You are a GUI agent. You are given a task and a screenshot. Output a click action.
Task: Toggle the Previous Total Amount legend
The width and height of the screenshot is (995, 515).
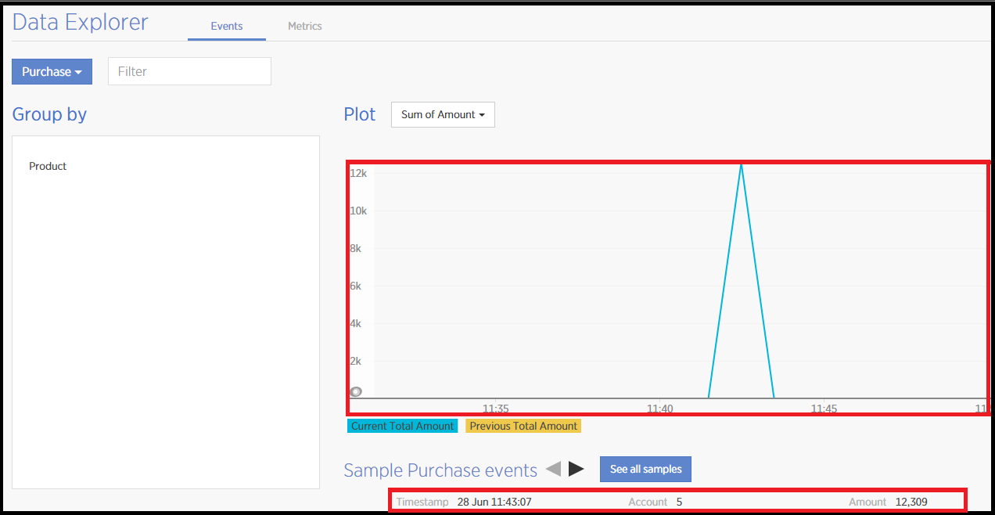tap(523, 425)
